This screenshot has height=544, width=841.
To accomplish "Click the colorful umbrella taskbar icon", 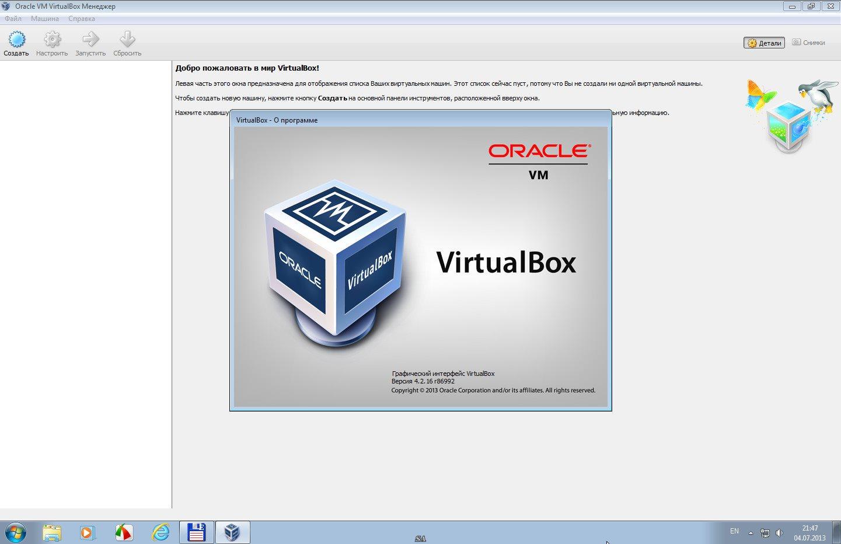I will [x=124, y=532].
